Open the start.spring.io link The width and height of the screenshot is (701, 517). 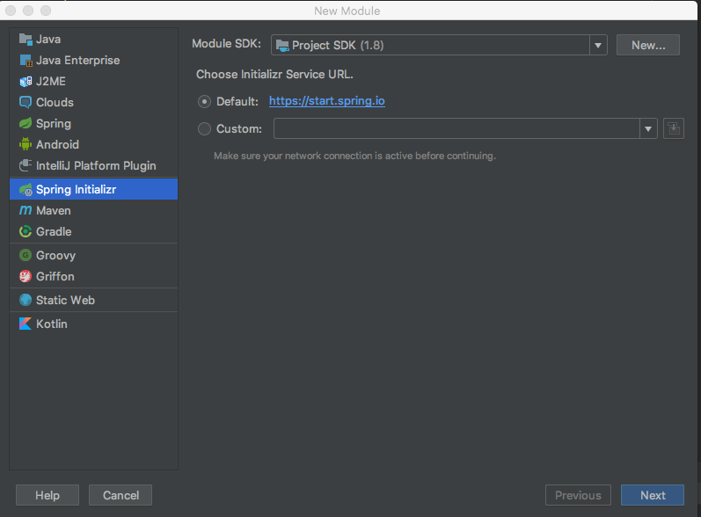coord(326,101)
